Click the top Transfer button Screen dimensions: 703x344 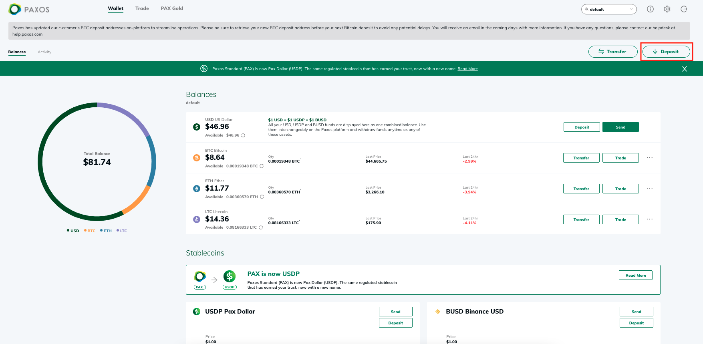point(613,52)
